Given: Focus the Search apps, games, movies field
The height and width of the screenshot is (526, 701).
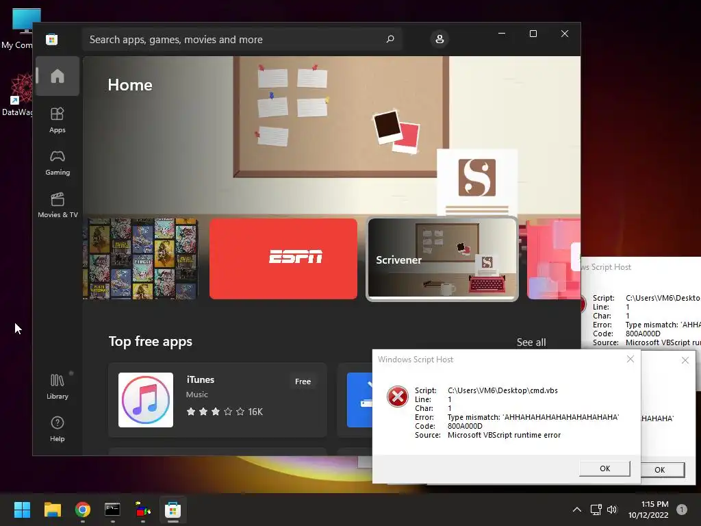Looking at the screenshot, I should (242, 39).
